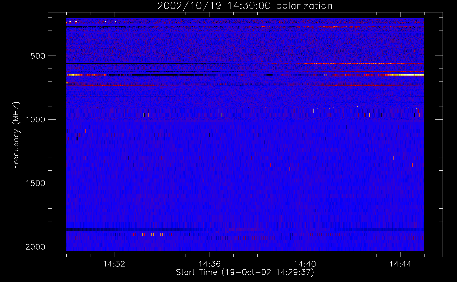This screenshot has height=282, width=457.
Task: Click the 500 frequency tick label
Action: pyautogui.click(x=38, y=56)
